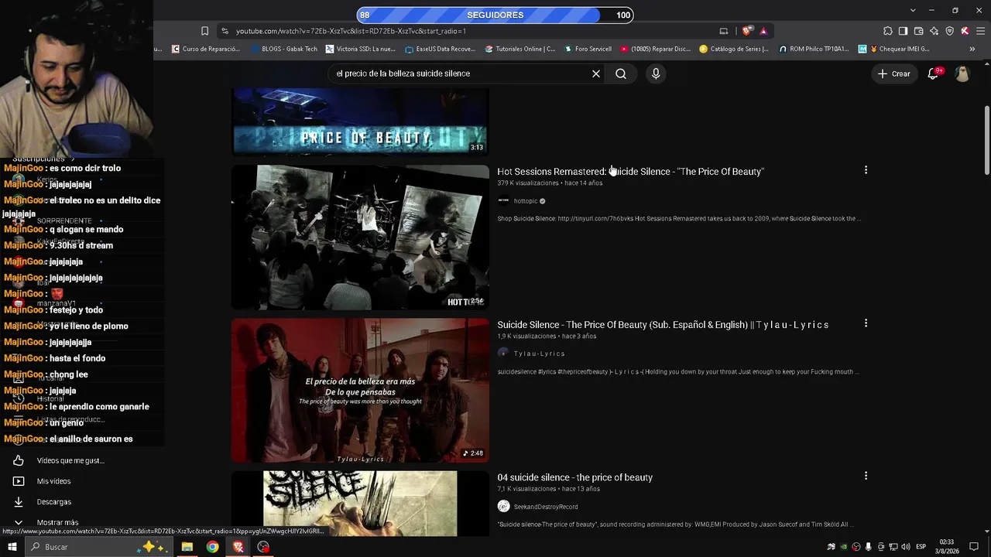Focus the YouTube search input field
991x557 pixels.
461,73
